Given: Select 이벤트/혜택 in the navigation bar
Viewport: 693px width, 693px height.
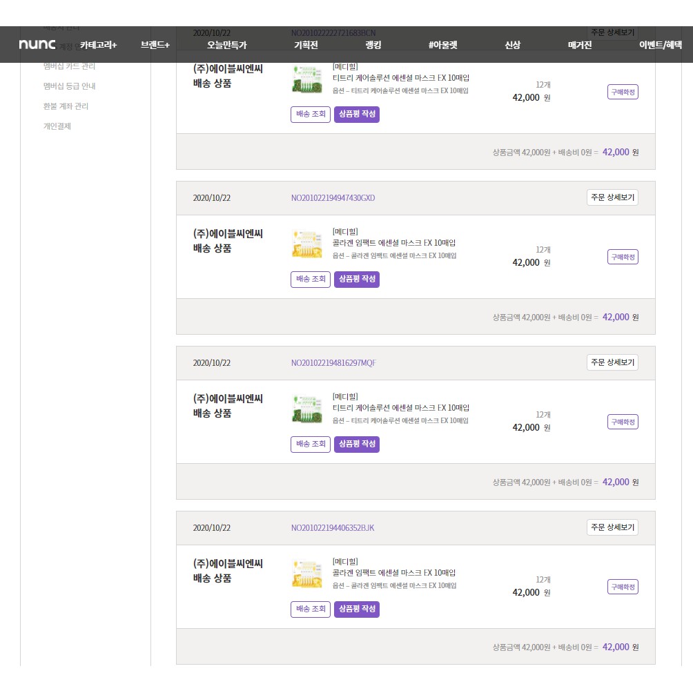Looking at the screenshot, I should 660,45.
